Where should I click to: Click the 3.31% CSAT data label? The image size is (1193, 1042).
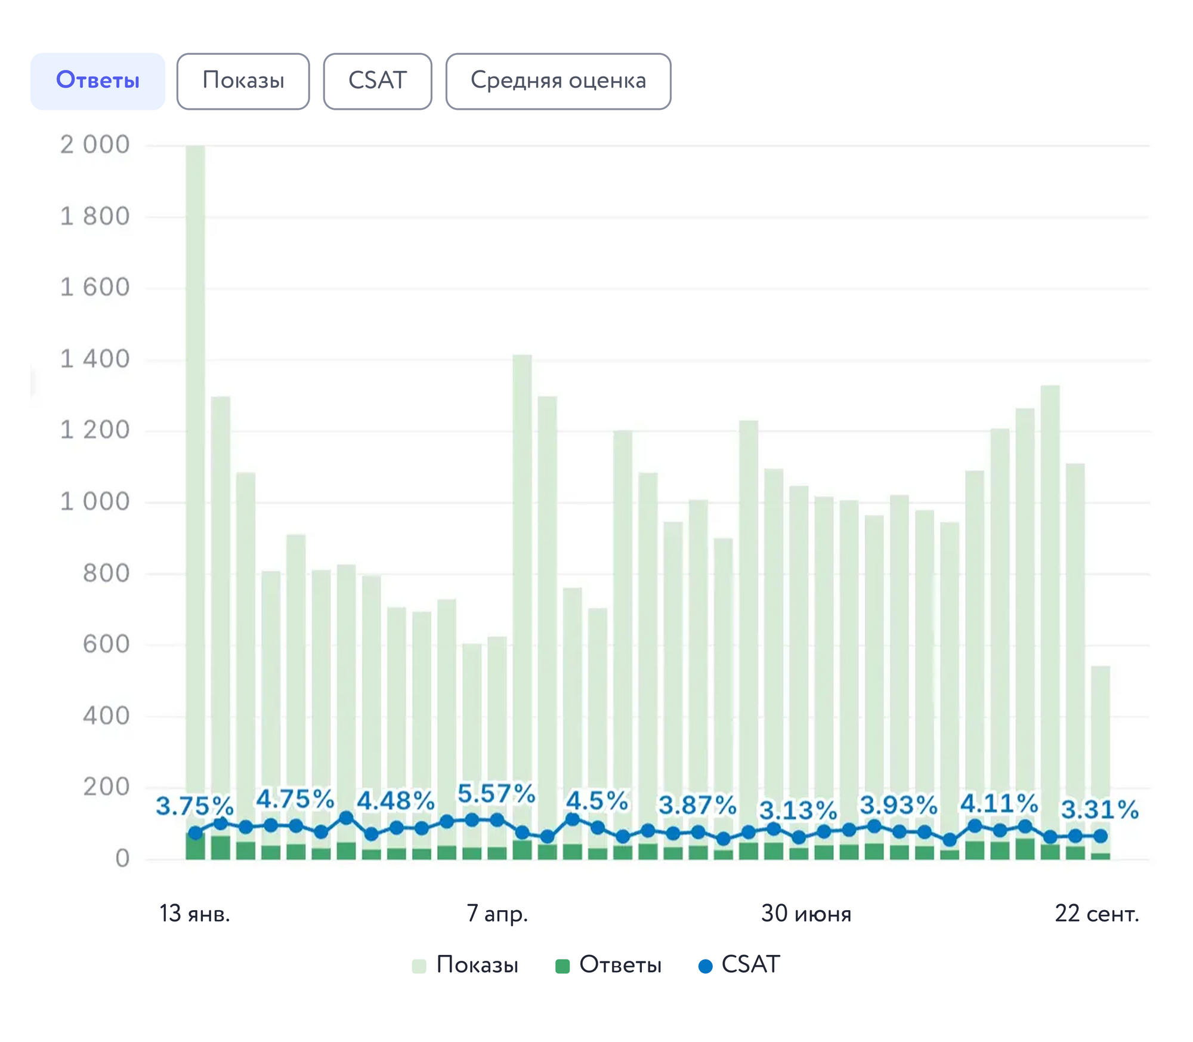pyautogui.click(x=1099, y=810)
